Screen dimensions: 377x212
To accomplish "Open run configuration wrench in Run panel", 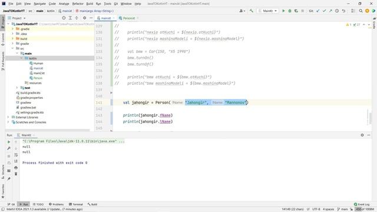I will [x=9, y=148].
